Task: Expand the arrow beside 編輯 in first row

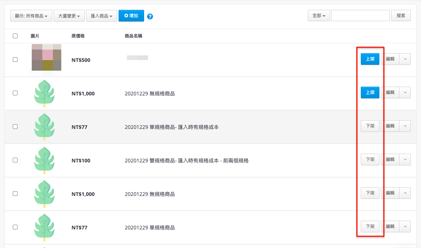Action: click(x=405, y=59)
